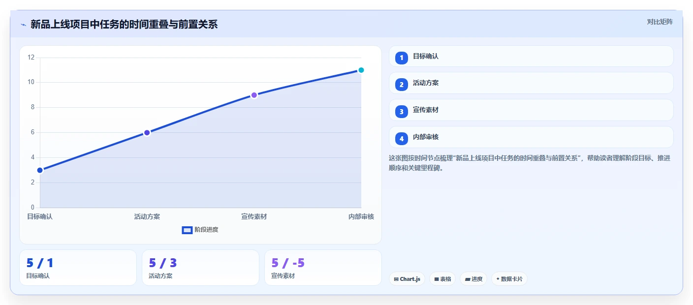Click the Chart.js tag chip

[x=407, y=279]
